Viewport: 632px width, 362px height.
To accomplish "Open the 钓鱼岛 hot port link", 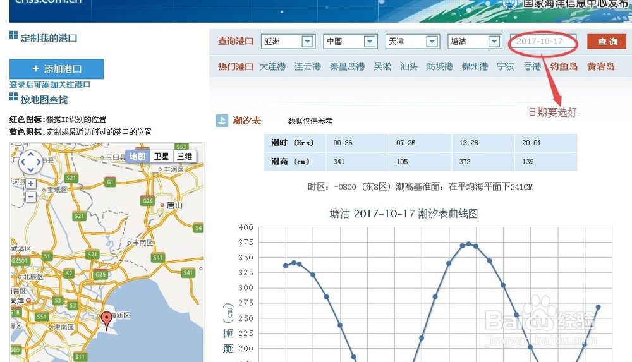I will (564, 66).
